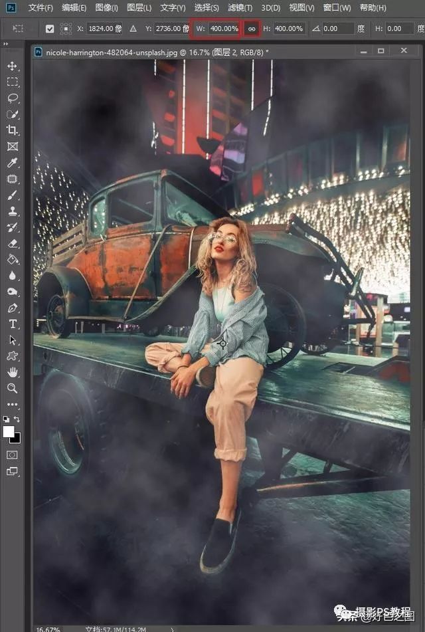The width and height of the screenshot is (425, 632).
Task: Select the Lasso tool
Action: click(x=13, y=98)
